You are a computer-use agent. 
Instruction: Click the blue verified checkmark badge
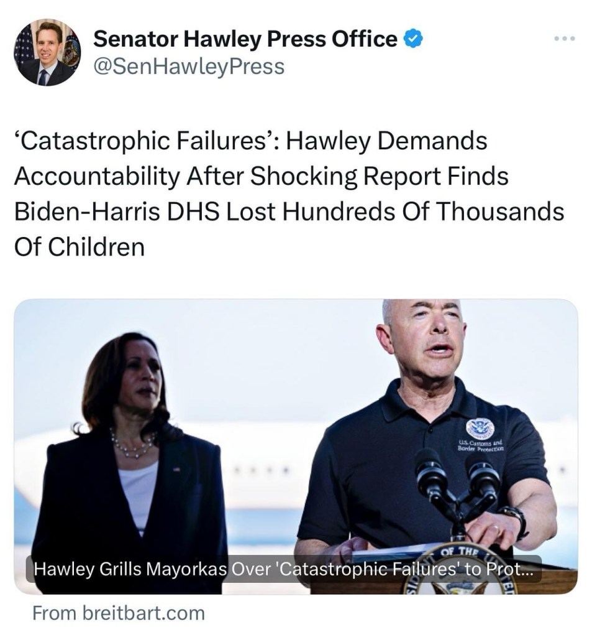[x=412, y=39]
